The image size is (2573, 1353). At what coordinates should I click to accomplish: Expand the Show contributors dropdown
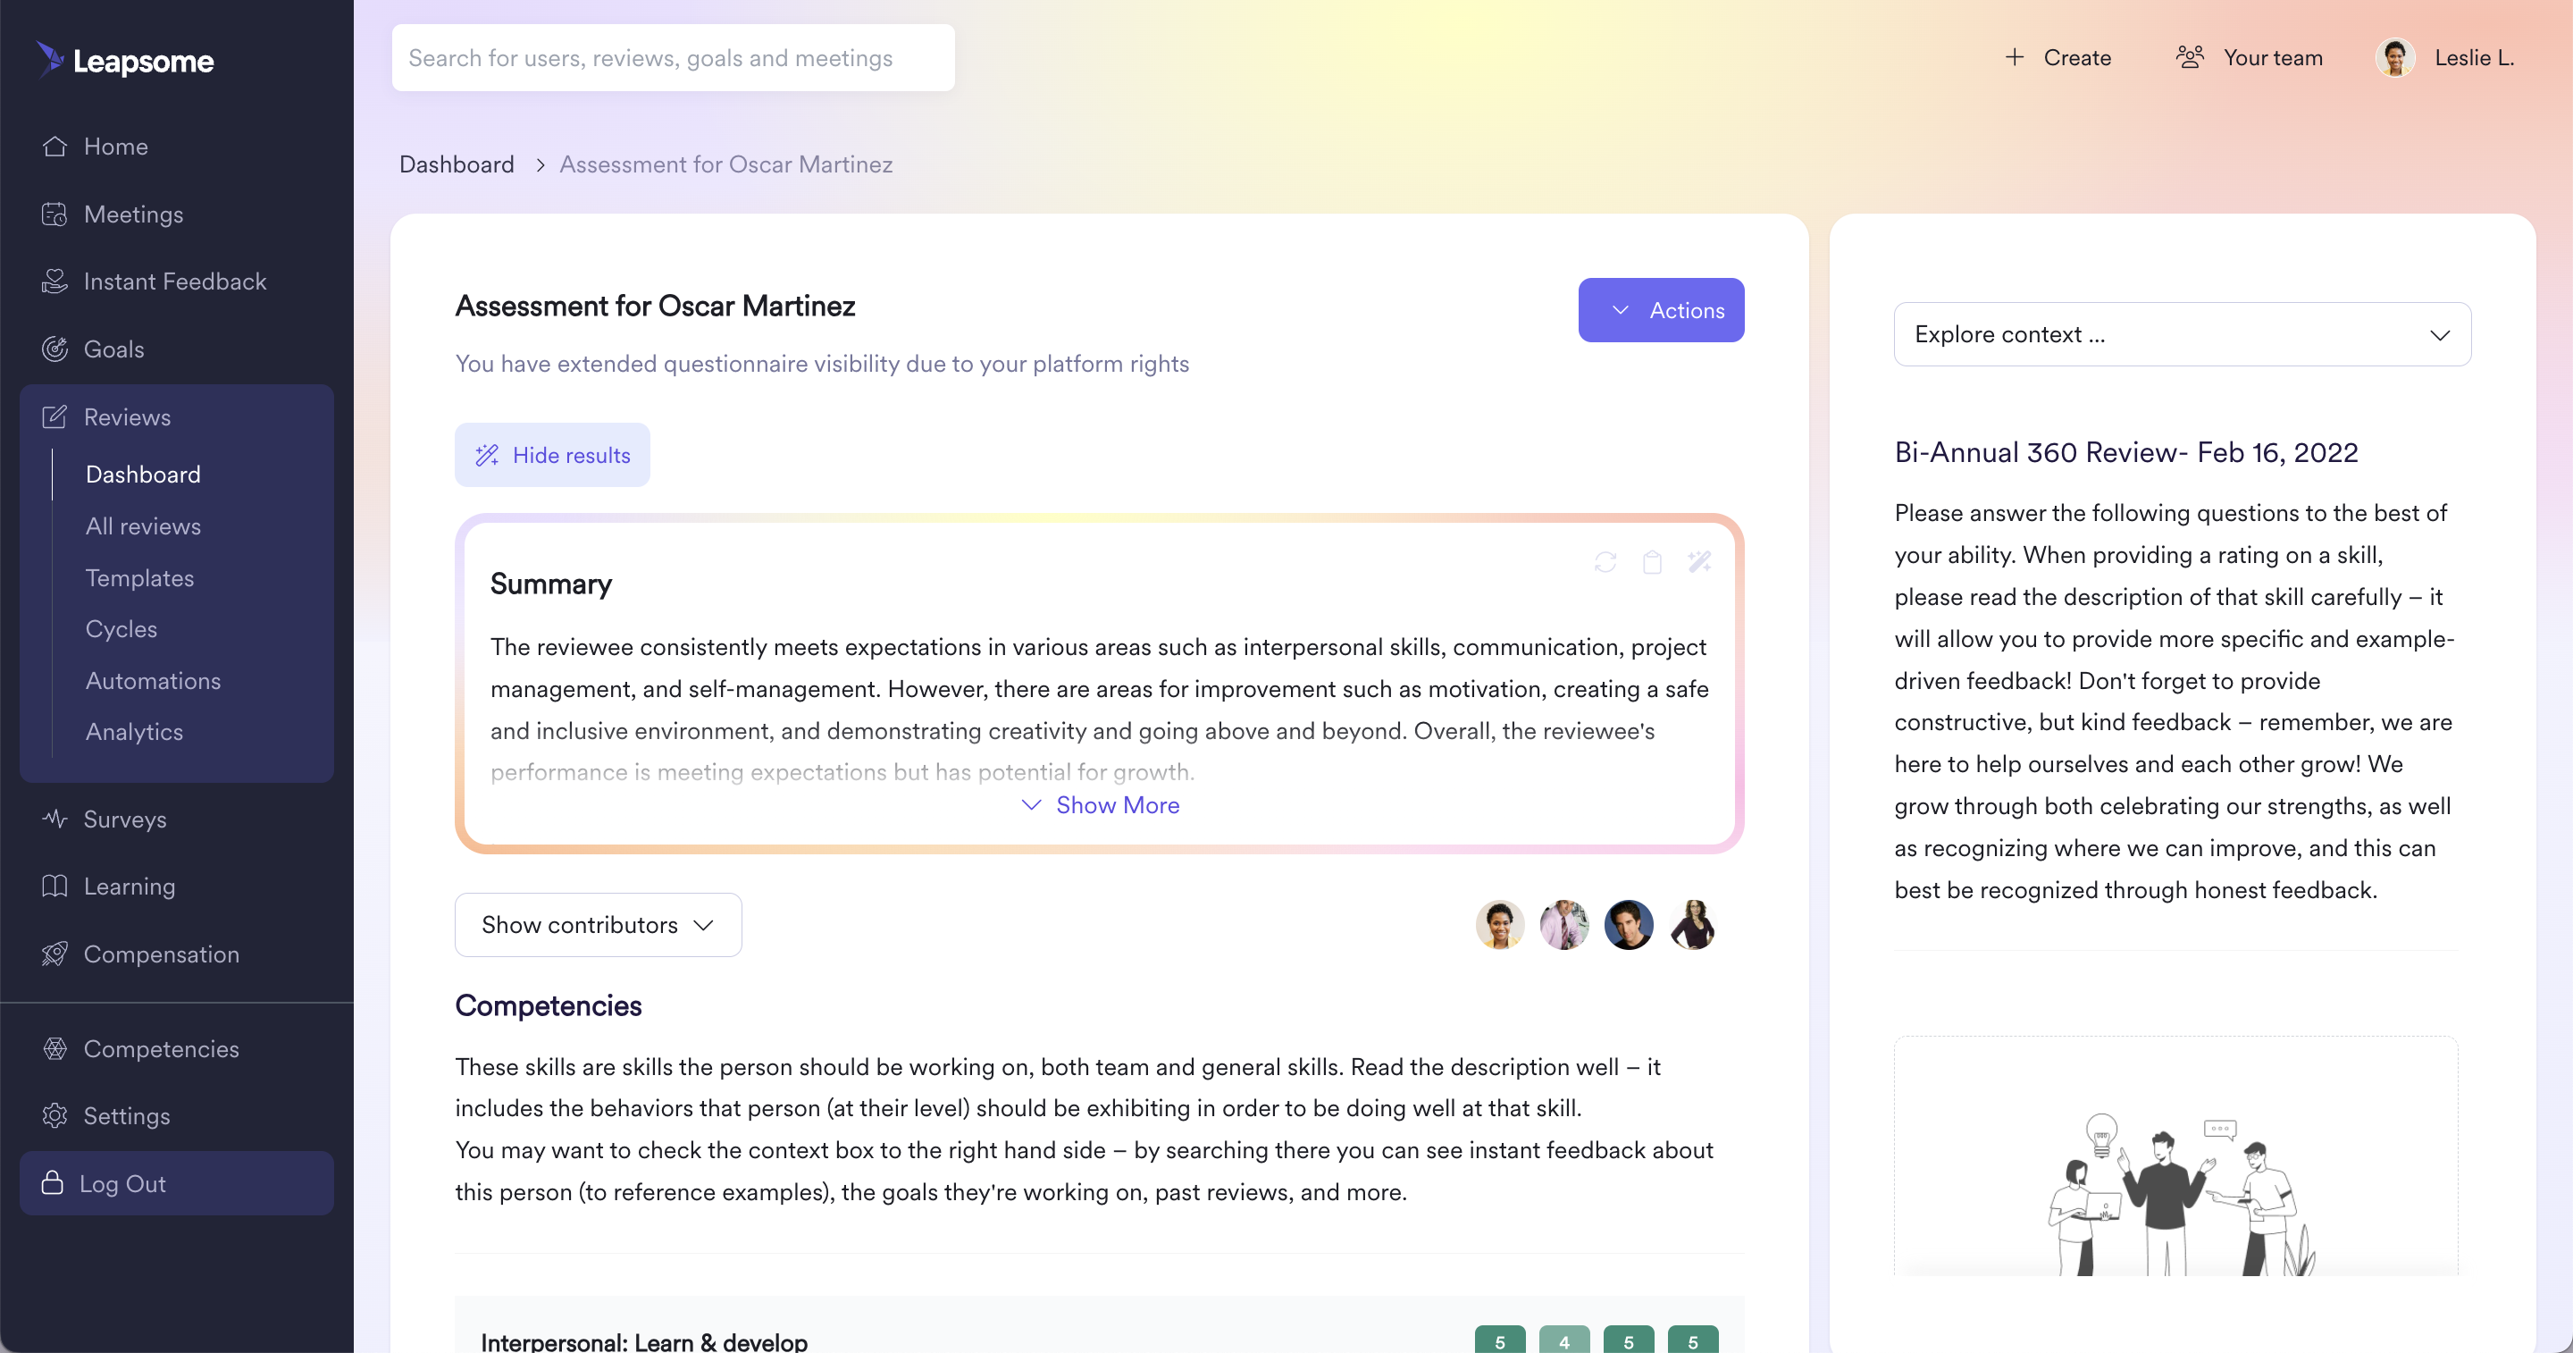[598, 925]
